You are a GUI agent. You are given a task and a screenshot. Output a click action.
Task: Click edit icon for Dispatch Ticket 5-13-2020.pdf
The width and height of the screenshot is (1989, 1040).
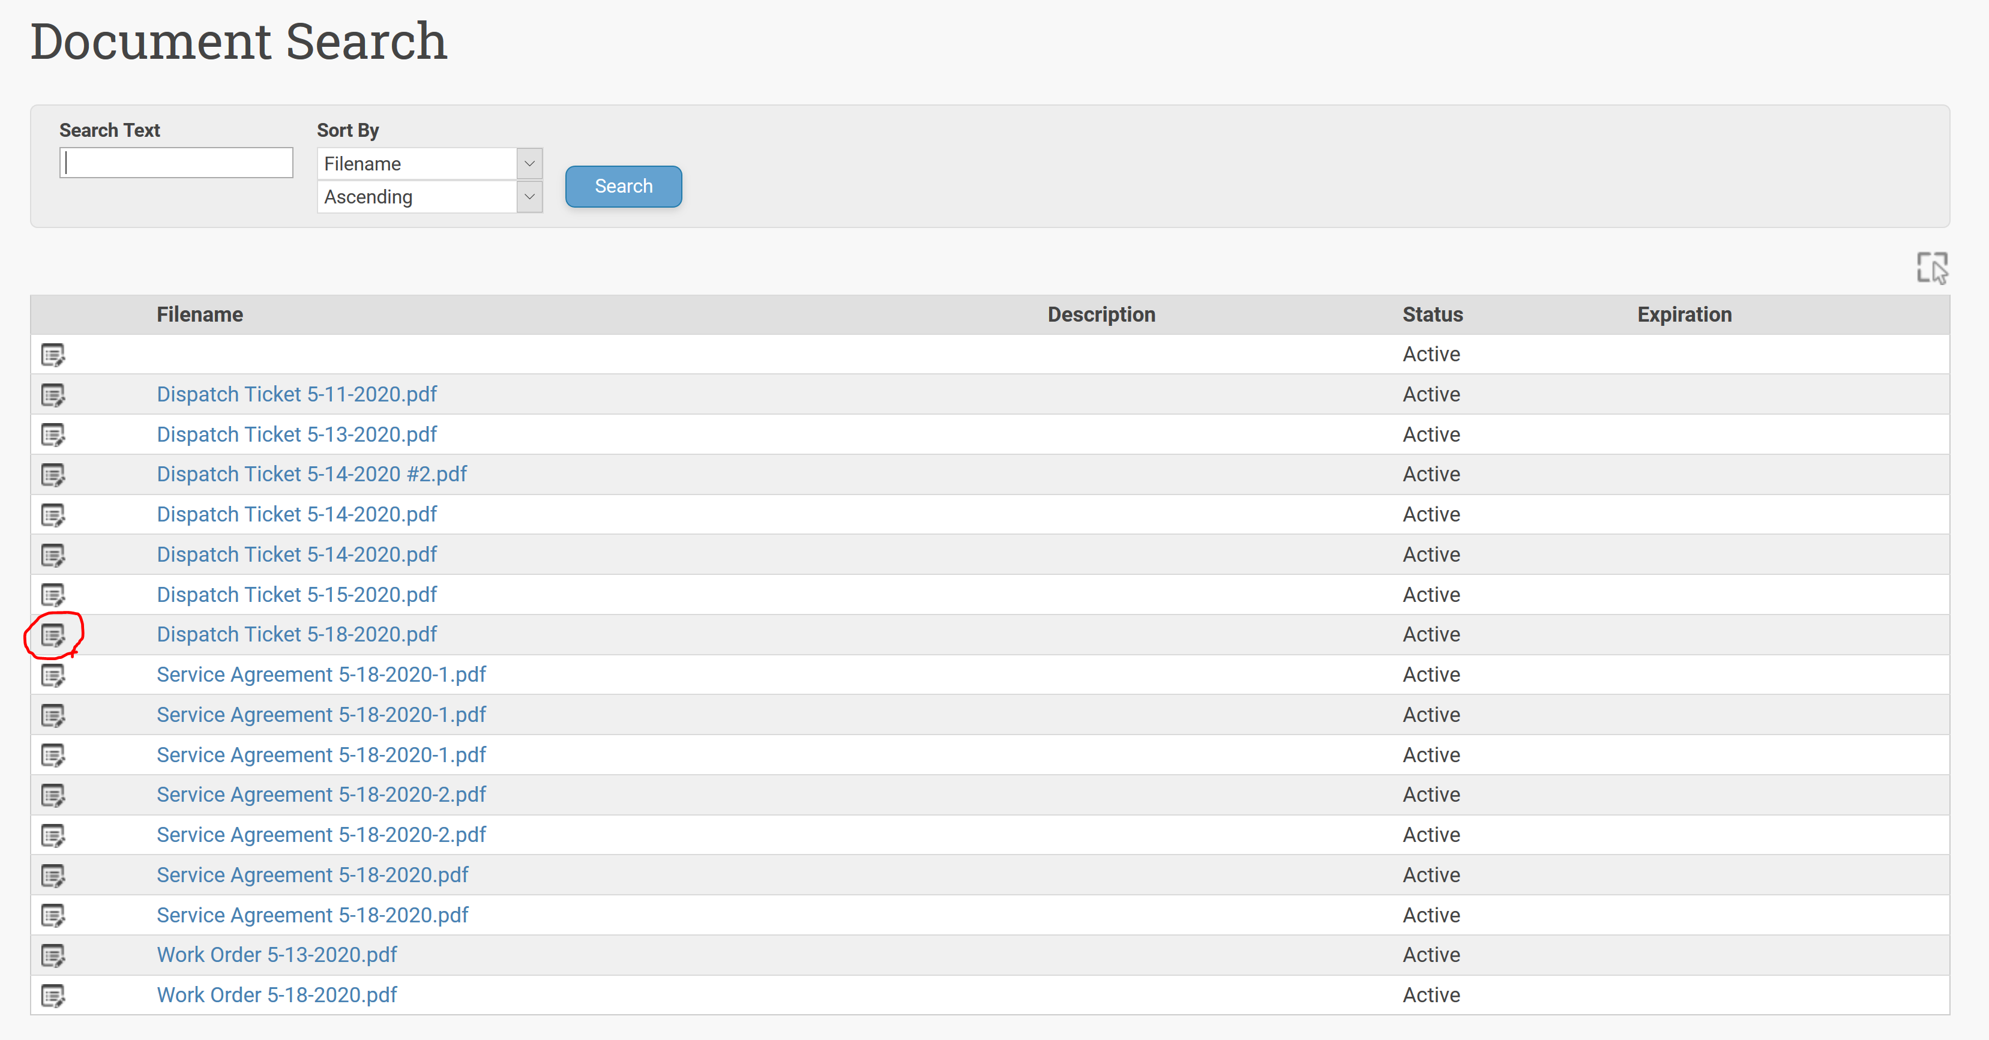tap(53, 436)
